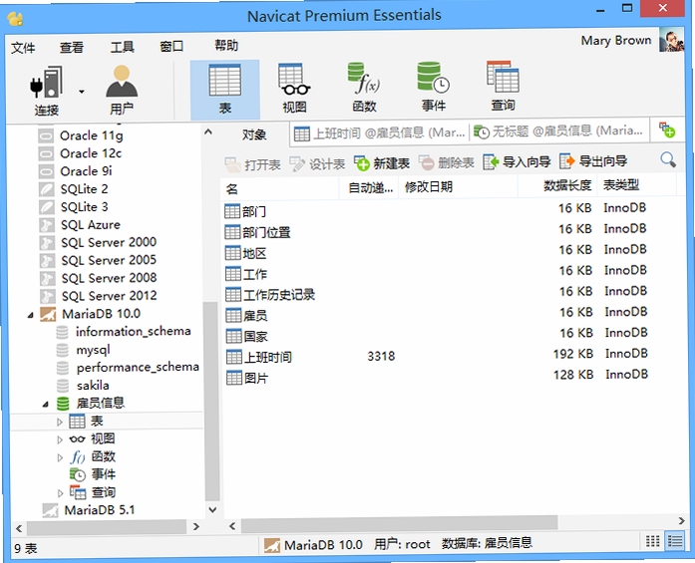
Task: Select the 表 tables toolbar icon
Action: (224, 90)
